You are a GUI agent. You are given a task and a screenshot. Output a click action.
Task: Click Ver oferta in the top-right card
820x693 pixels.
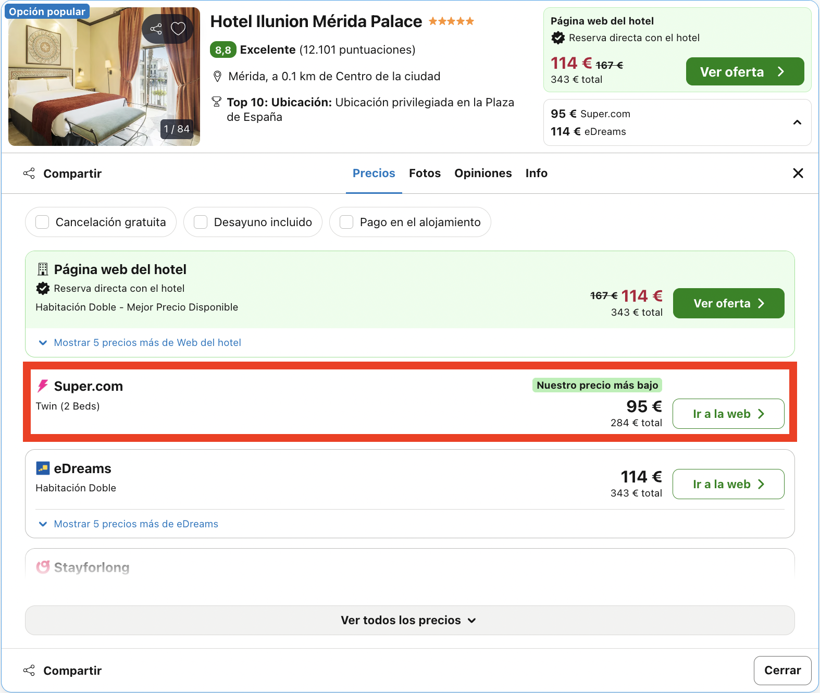(744, 71)
